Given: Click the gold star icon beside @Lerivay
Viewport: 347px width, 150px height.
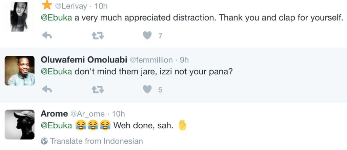Looking at the screenshot, I should pos(46,5).
